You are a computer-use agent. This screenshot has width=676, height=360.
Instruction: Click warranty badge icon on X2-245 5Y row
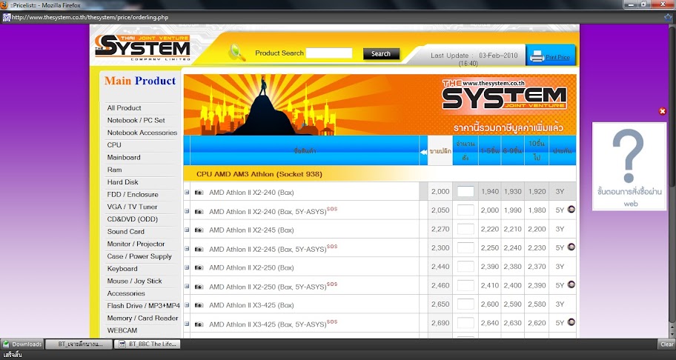[571, 247]
